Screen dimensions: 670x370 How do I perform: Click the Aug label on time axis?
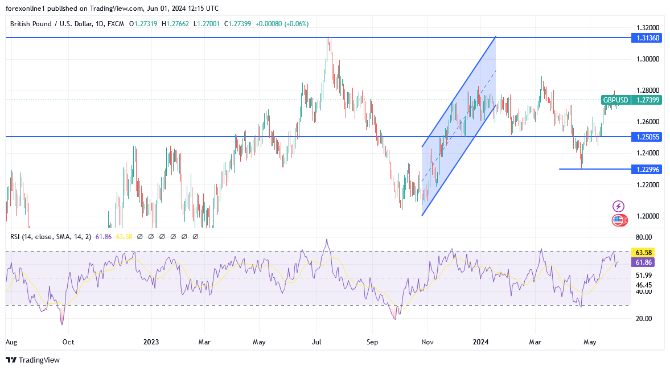(x=11, y=342)
